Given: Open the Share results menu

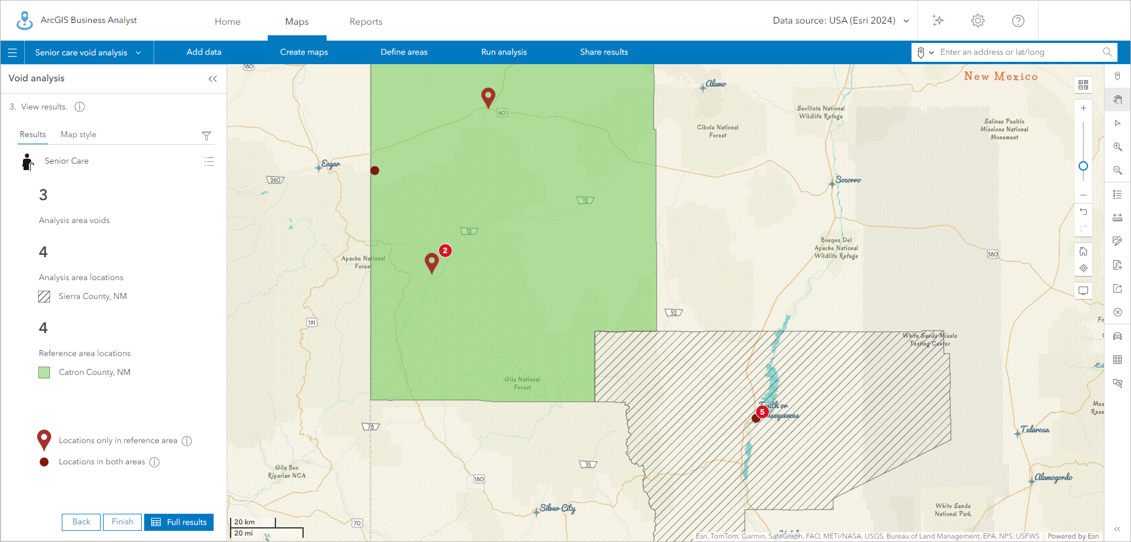Looking at the screenshot, I should click(x=604, y=52).
